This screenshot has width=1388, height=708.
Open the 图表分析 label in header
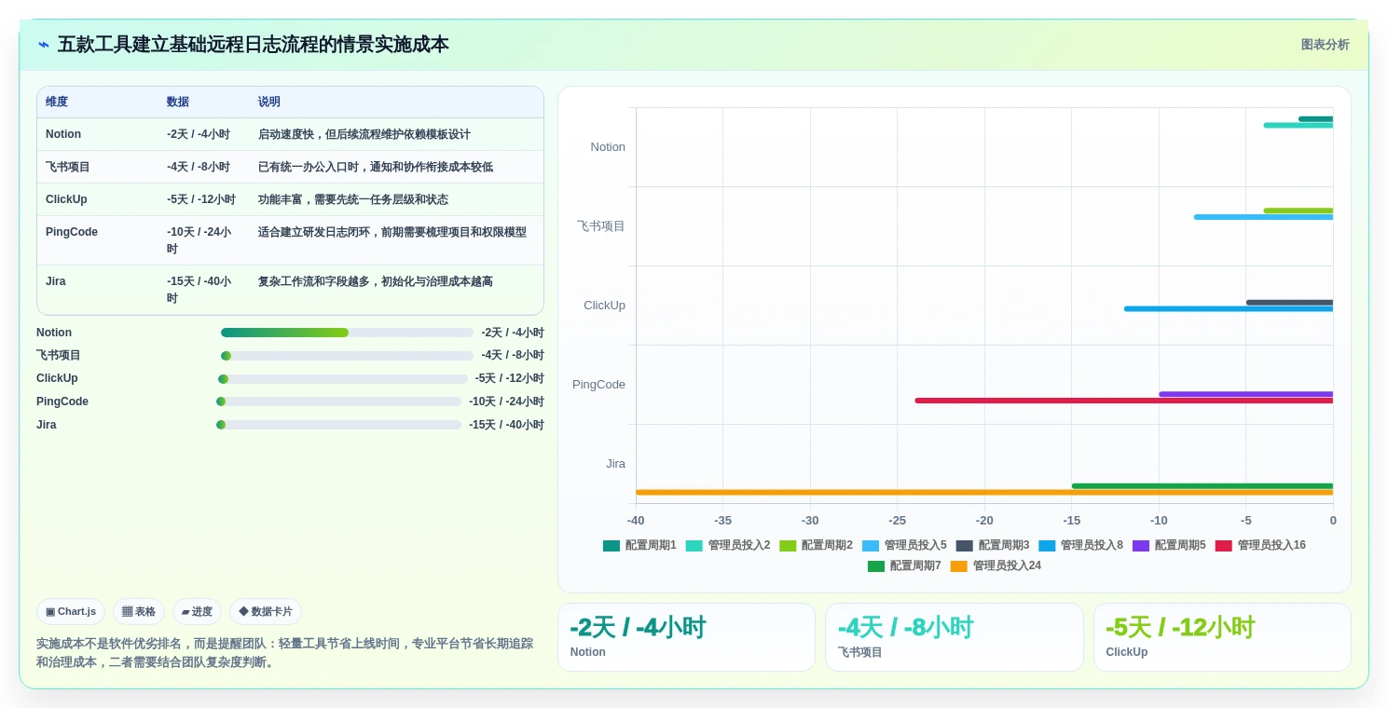pyautogui.click(x=1325, y=45)
